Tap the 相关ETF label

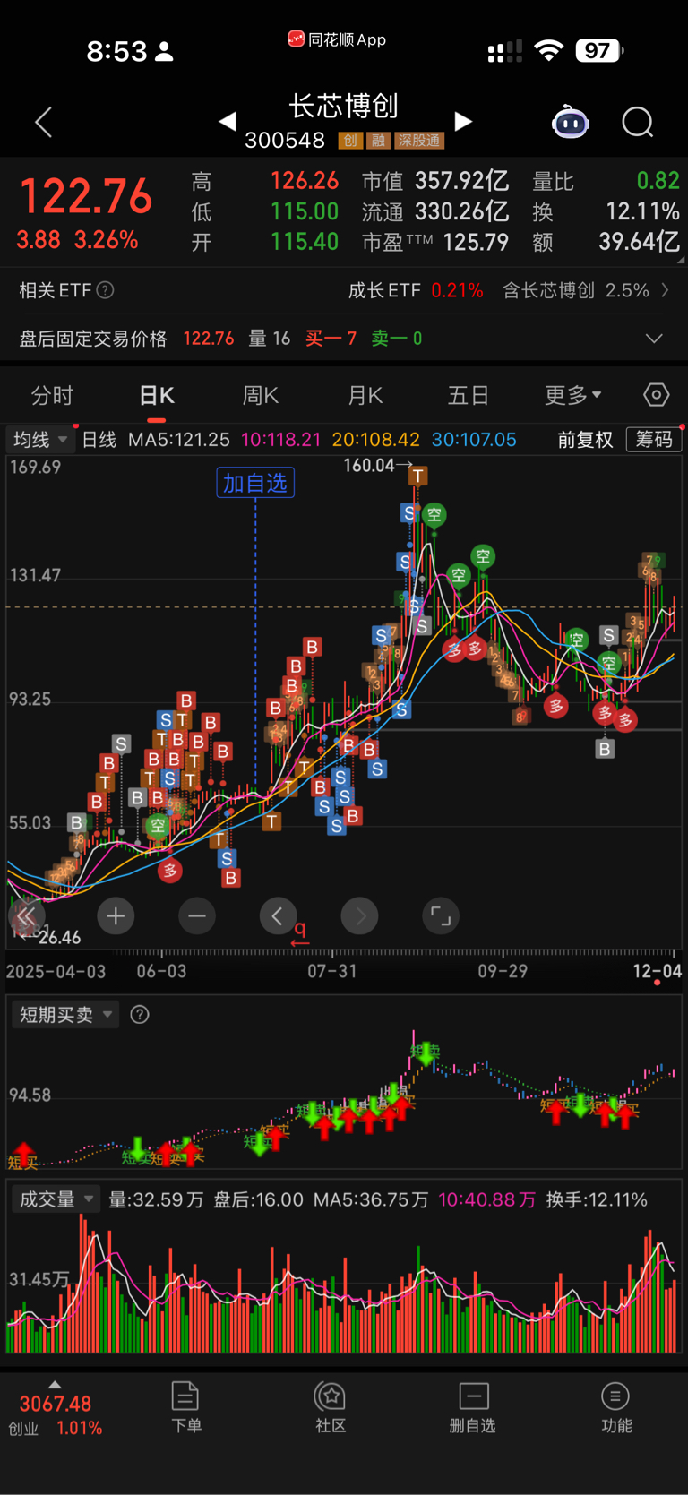click(56, 290)
